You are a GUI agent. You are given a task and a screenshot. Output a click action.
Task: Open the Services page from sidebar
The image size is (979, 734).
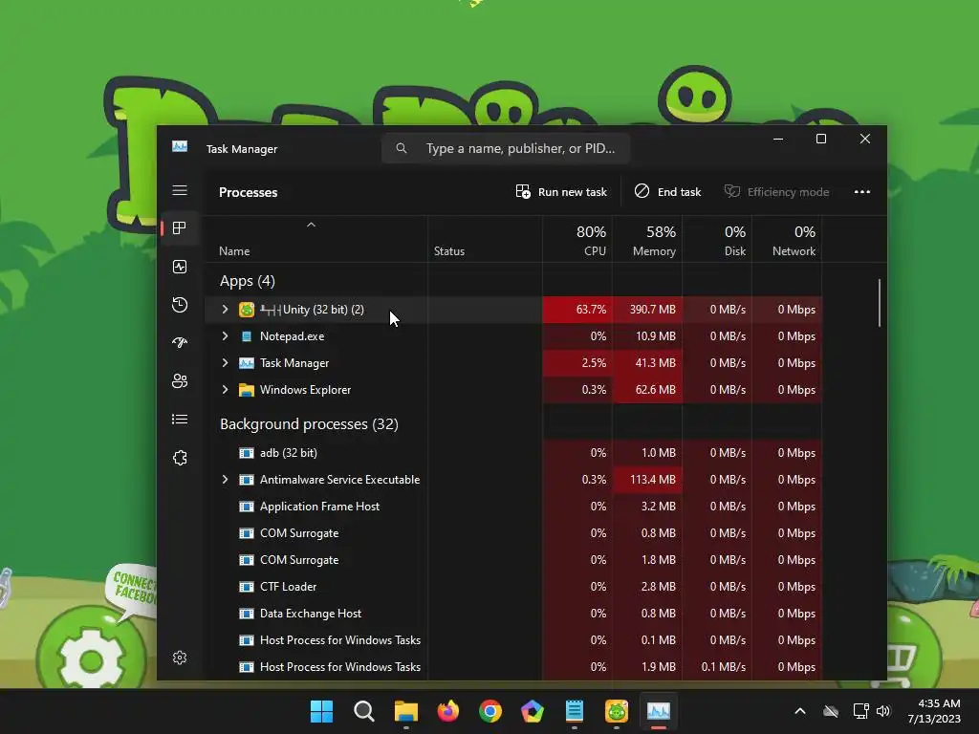point(180,458)
